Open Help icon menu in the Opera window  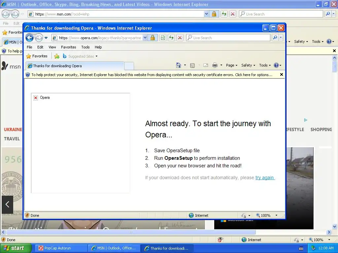pos(277,65)
